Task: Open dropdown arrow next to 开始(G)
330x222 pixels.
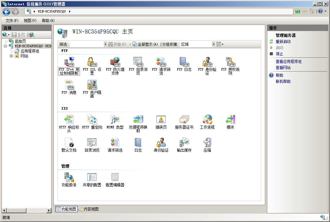Action: [x=130, y=44]
